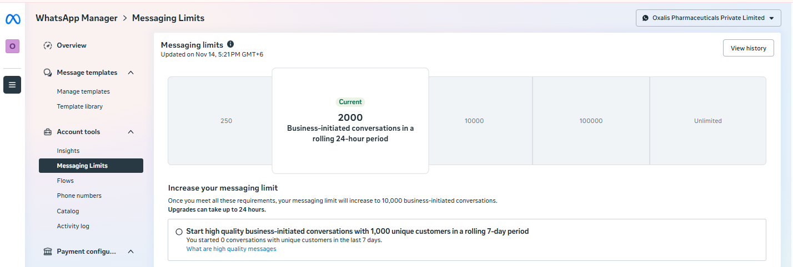Click the View history button

point(748,48)
